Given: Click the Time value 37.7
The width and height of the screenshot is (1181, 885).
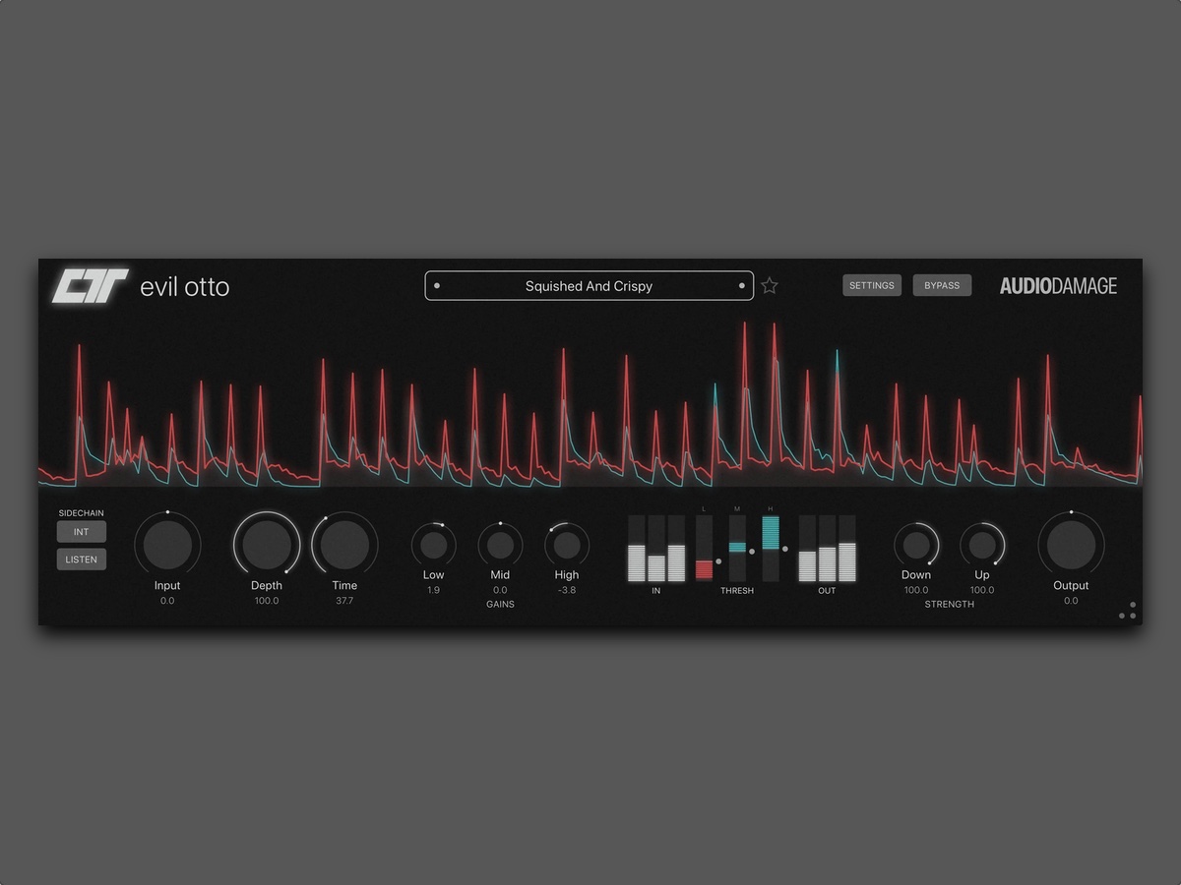Looking at the screenshot, I should [x=344, y=601].
